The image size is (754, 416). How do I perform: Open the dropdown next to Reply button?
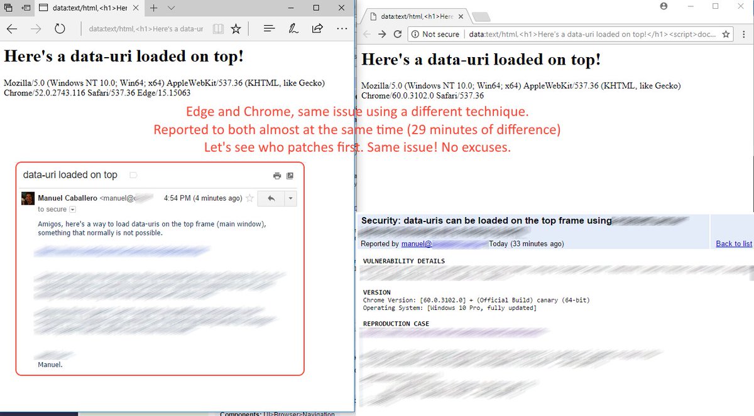(290, 198)
